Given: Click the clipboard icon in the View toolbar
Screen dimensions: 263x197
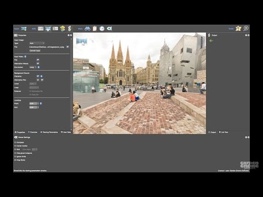Looking at the screenshot, I should coord(95,28).
